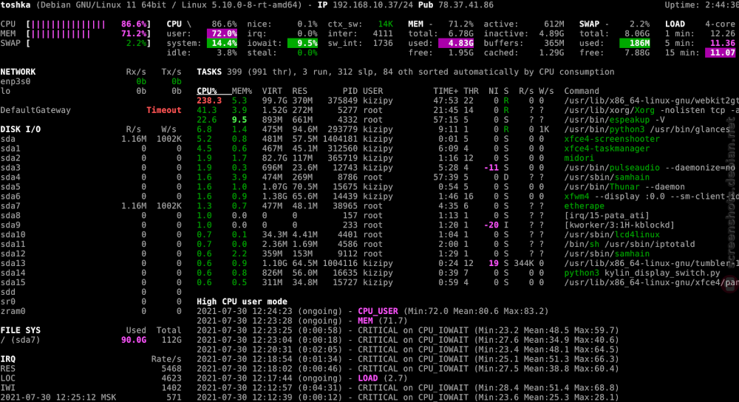Select the 12:20:31 CRITICAL CPU_IOWAIT alert
The width and height of the screenshot is (739, 402).
(x=408, y=350)
